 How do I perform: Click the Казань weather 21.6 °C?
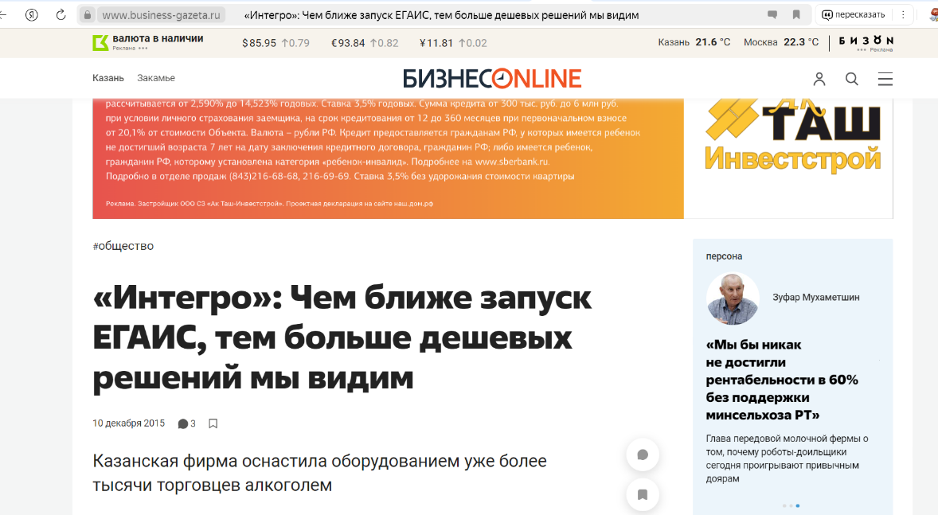click(x=694, y=42)
